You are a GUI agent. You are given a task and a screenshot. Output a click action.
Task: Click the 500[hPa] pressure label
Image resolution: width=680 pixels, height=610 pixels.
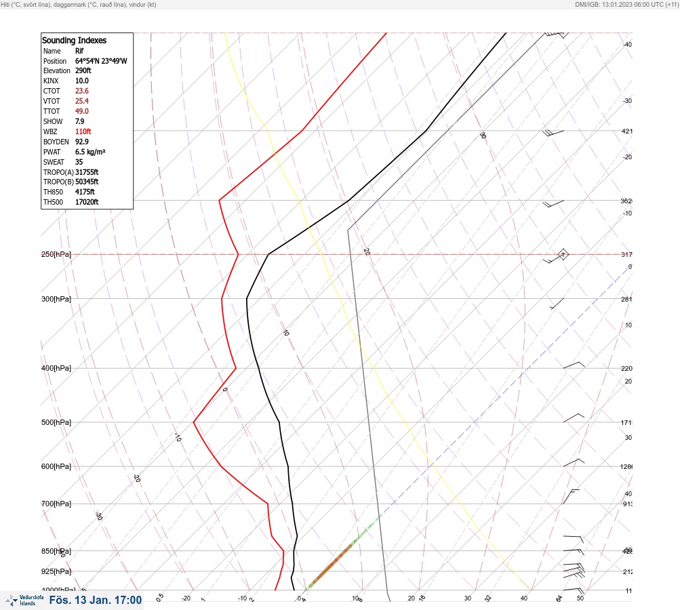[56, 422]
